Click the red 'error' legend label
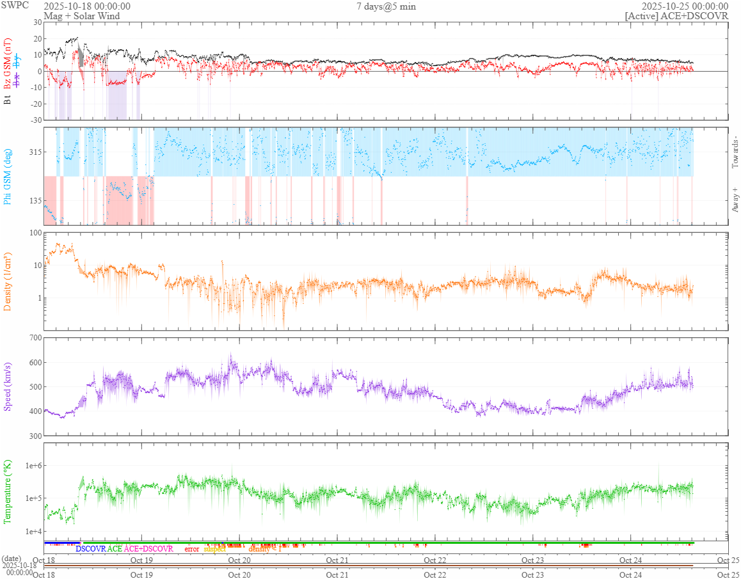This screenshot has width=741, height=579. [192, 549]
